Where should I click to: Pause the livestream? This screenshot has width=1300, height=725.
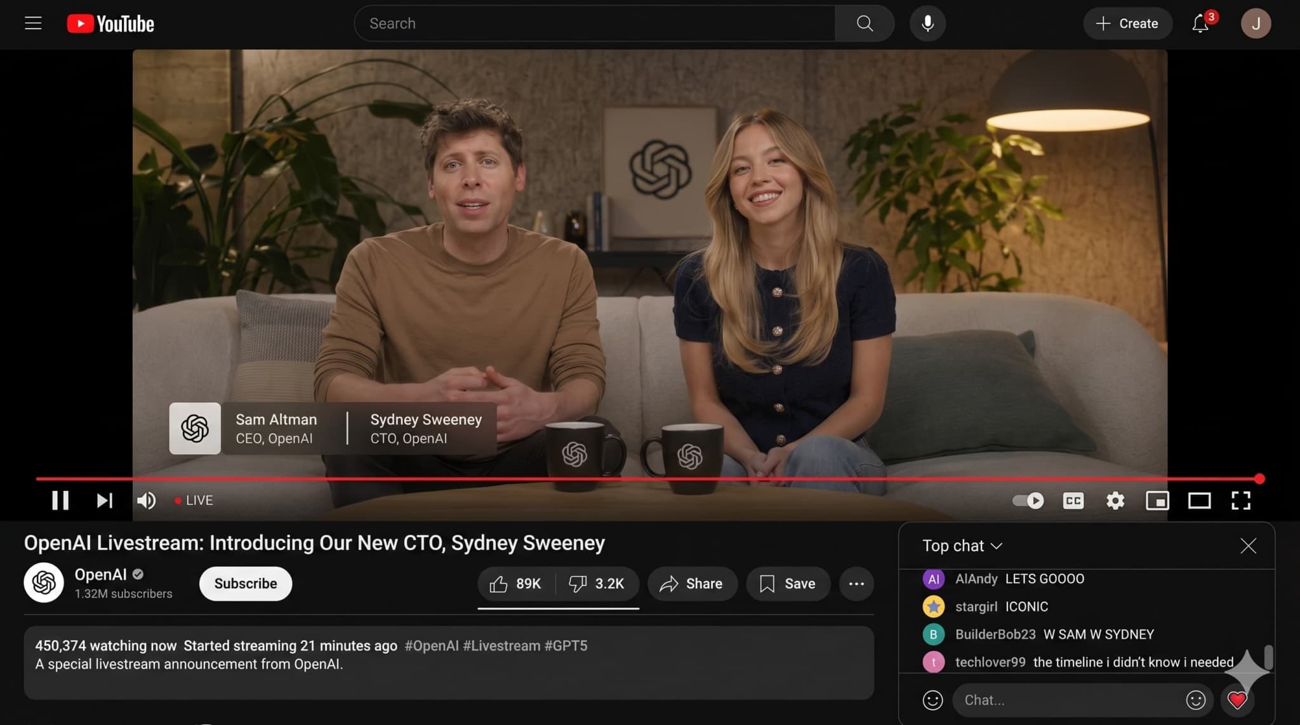(x=61, y=500)
